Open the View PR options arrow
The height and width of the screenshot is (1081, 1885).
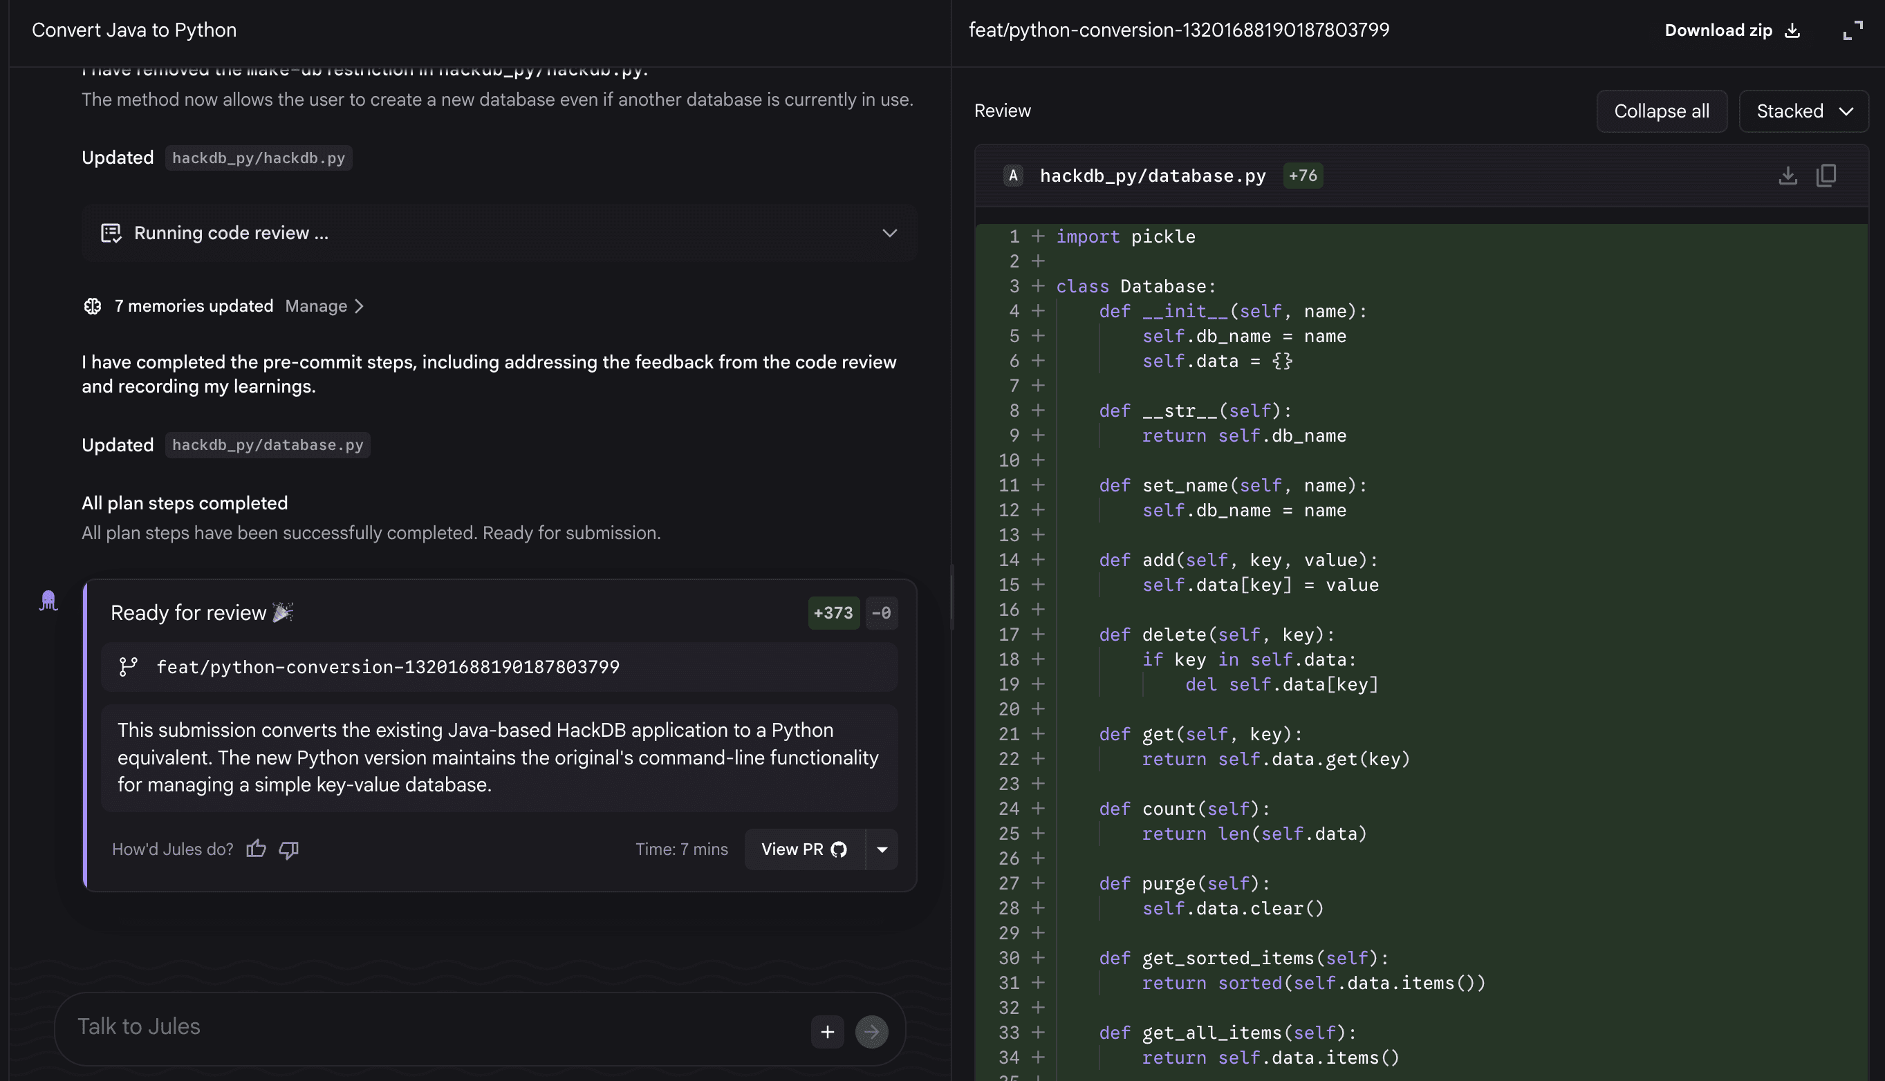pos(882,849)
